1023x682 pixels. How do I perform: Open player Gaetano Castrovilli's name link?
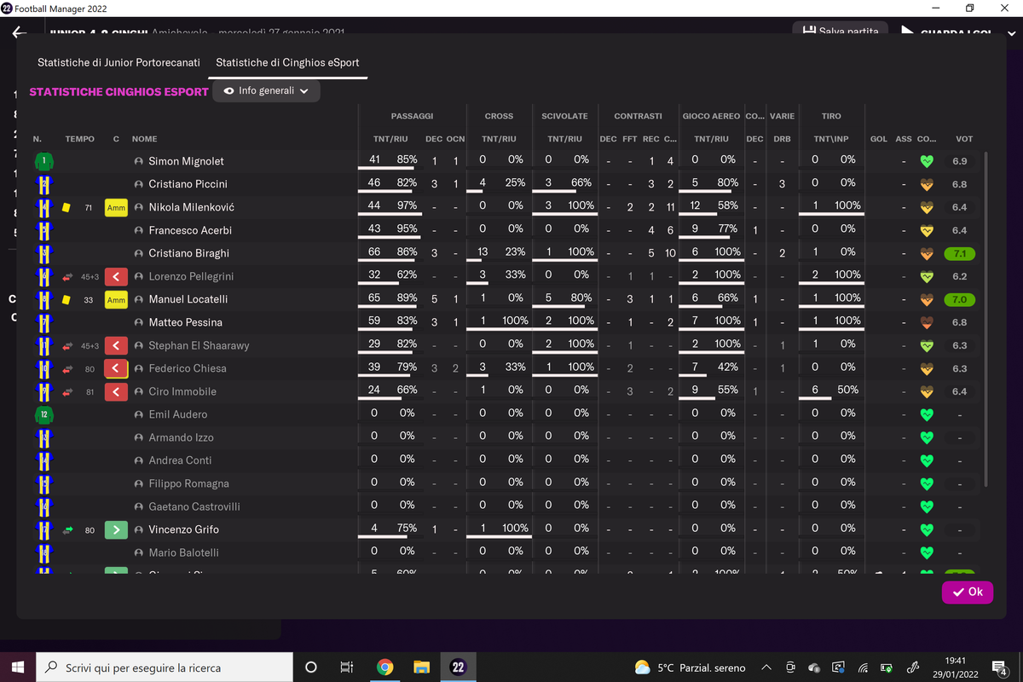pos(194,506)
